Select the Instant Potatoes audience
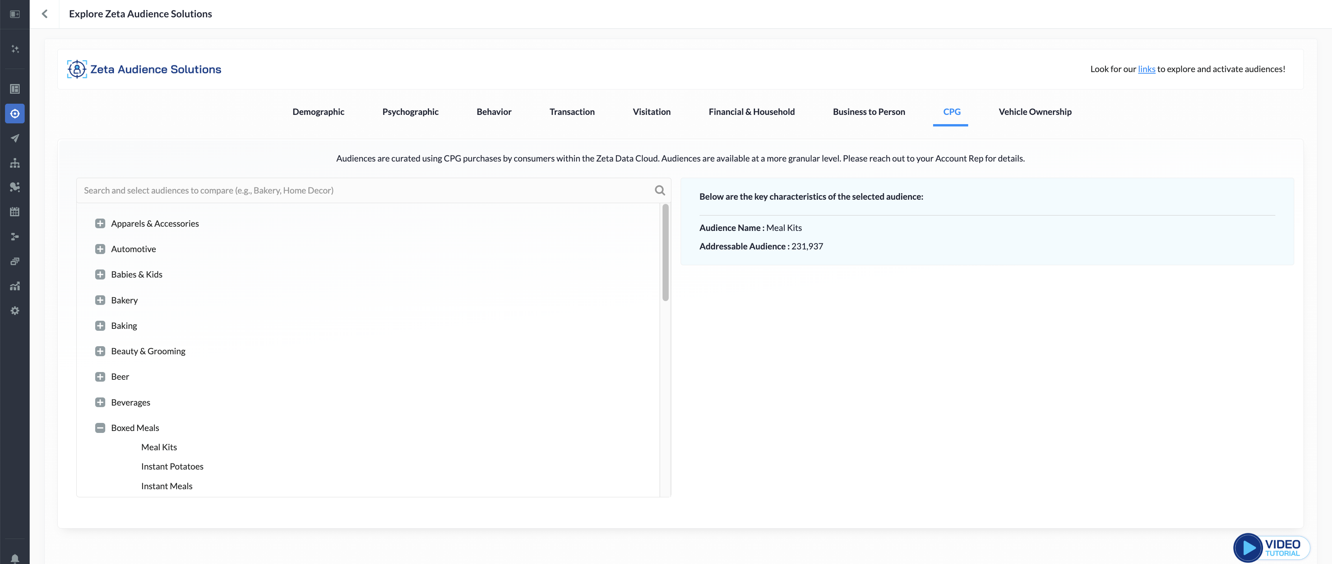The height and width of the screenshot is (564, 1332). tap(172, 467)
